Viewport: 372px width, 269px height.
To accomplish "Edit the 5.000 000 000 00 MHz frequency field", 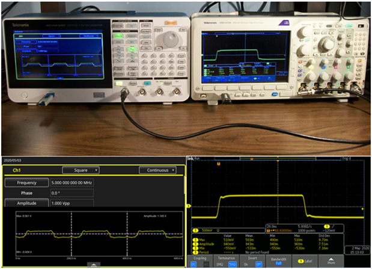I will pos(72,182).
